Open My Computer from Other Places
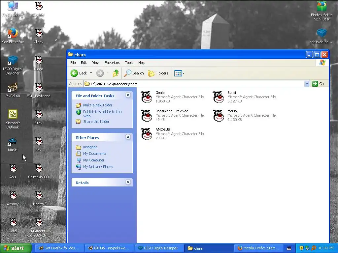Image resolution: width=338 pixels, height=253 pixels. click(94, 160)
